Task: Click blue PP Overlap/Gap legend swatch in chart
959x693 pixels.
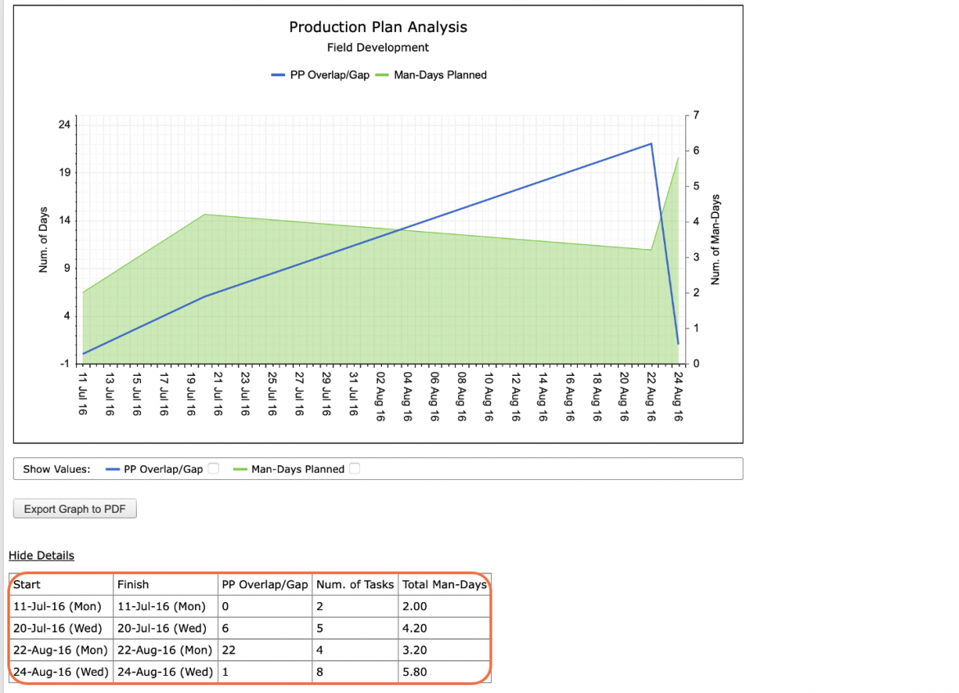Action: [x=279, y=75]
